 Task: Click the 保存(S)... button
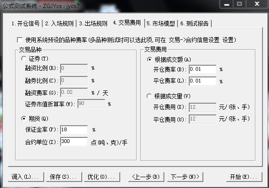pyautogui.click(x=64, y=177)
